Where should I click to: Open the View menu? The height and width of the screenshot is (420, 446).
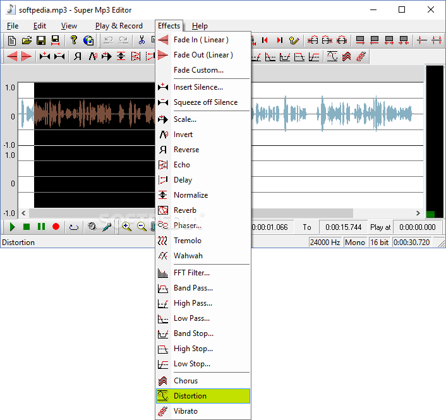point(69,26)
